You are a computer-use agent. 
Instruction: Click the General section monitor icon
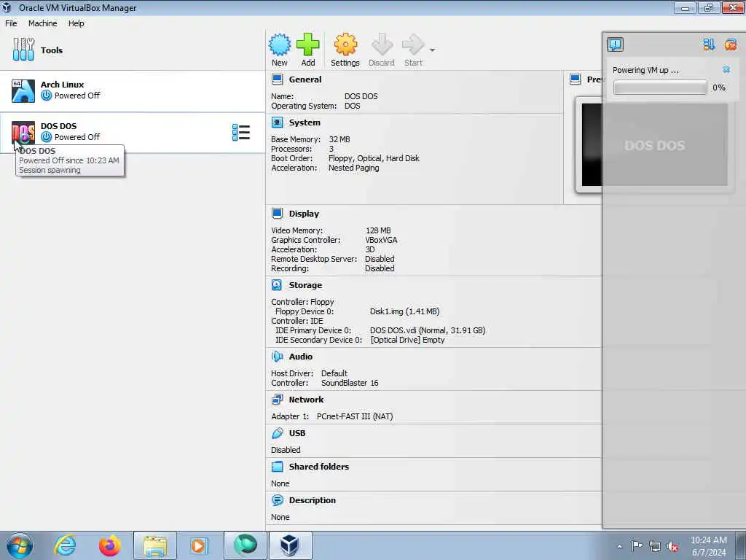click(x=278, y=79)
